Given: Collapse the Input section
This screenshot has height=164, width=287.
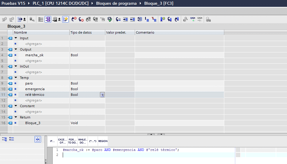Looking at the screenshot, I should click(x=16, y=38).
